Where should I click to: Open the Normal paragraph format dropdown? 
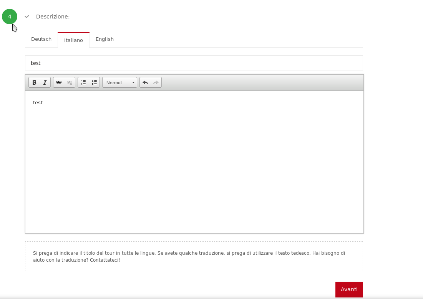119,82
